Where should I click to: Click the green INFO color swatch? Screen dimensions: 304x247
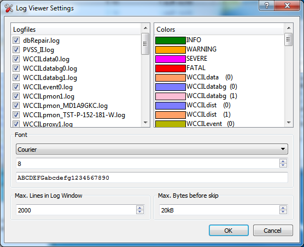171,41
